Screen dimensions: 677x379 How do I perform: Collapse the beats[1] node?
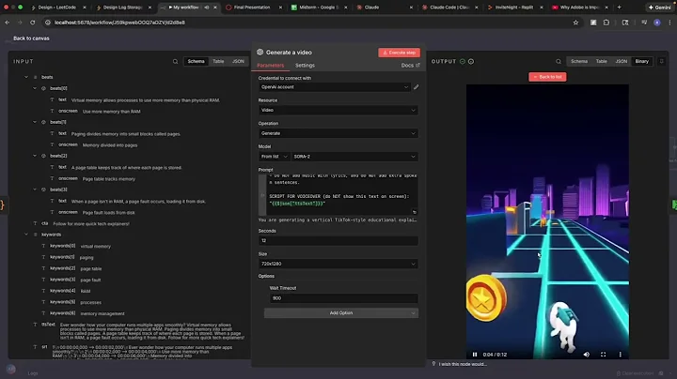35,122
